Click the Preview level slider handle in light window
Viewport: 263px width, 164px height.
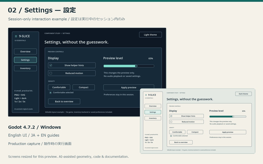click(233, 117)
